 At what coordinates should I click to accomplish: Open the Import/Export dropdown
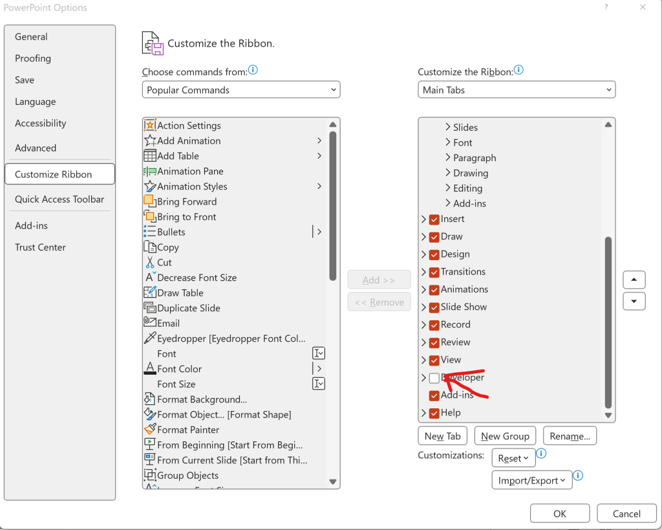pos(531,480)
